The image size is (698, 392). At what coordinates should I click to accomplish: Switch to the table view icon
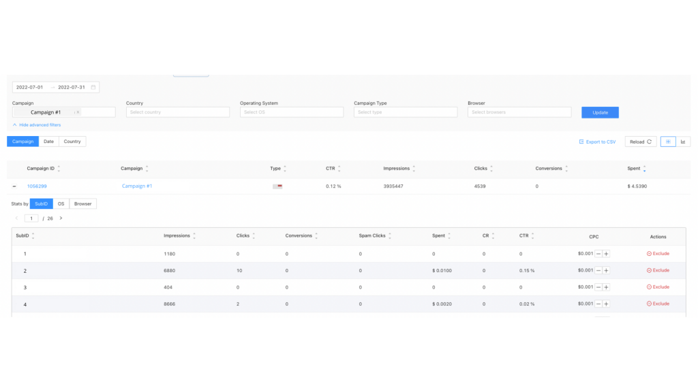[x=667, y=142]
